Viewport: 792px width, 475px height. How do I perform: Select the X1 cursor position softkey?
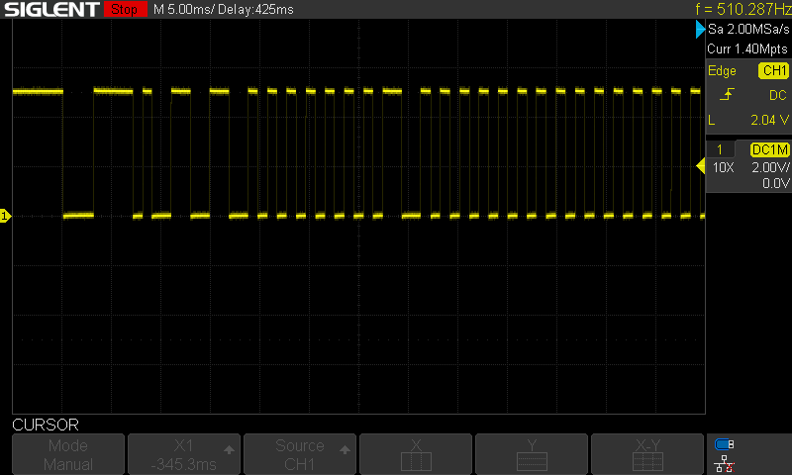(184, 454)
